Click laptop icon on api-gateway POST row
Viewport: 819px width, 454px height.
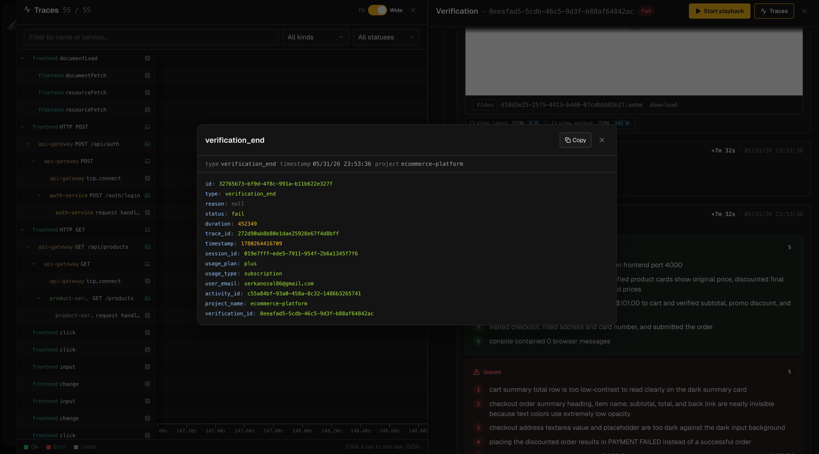tap(147, 161)
